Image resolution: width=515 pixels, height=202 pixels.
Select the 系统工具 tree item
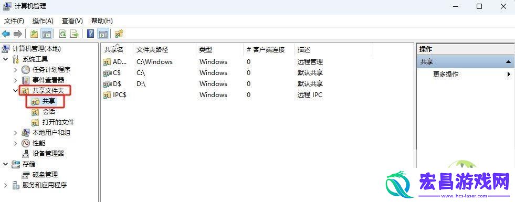[35, 59]
